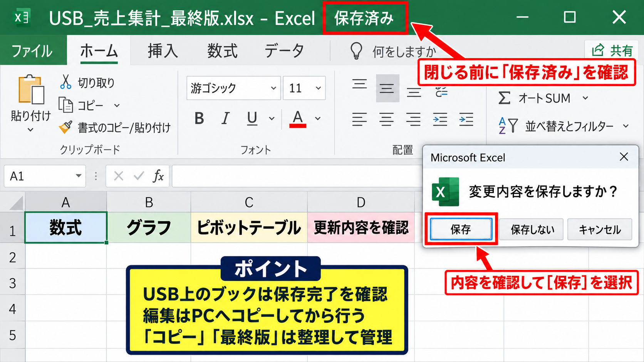Click the Select All corner triangle

16,202
